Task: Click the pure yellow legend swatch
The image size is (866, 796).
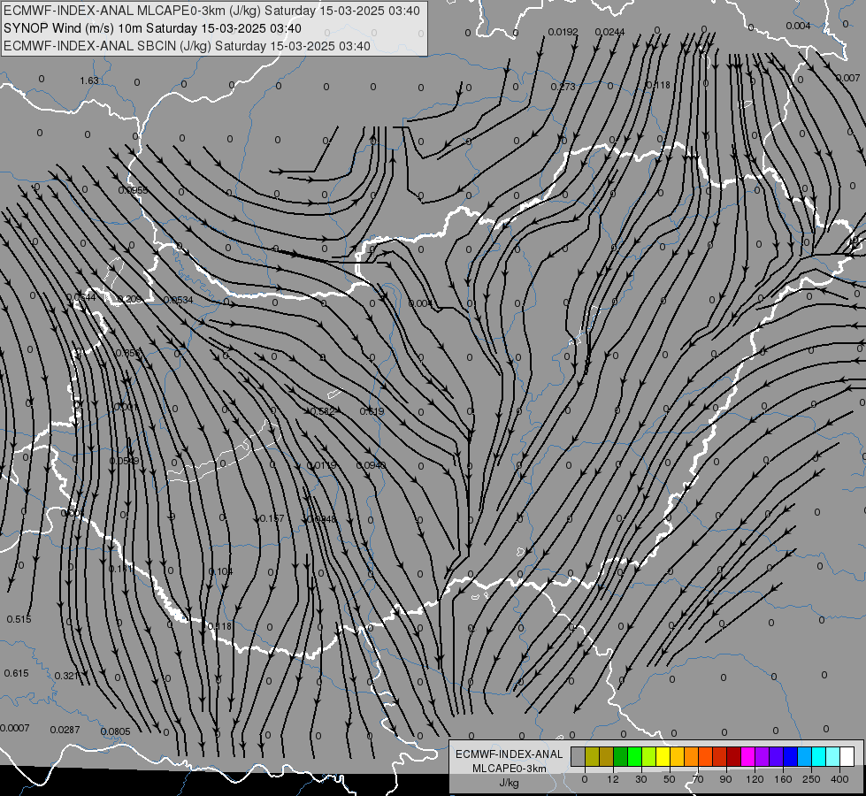Action: click(663, 757)
